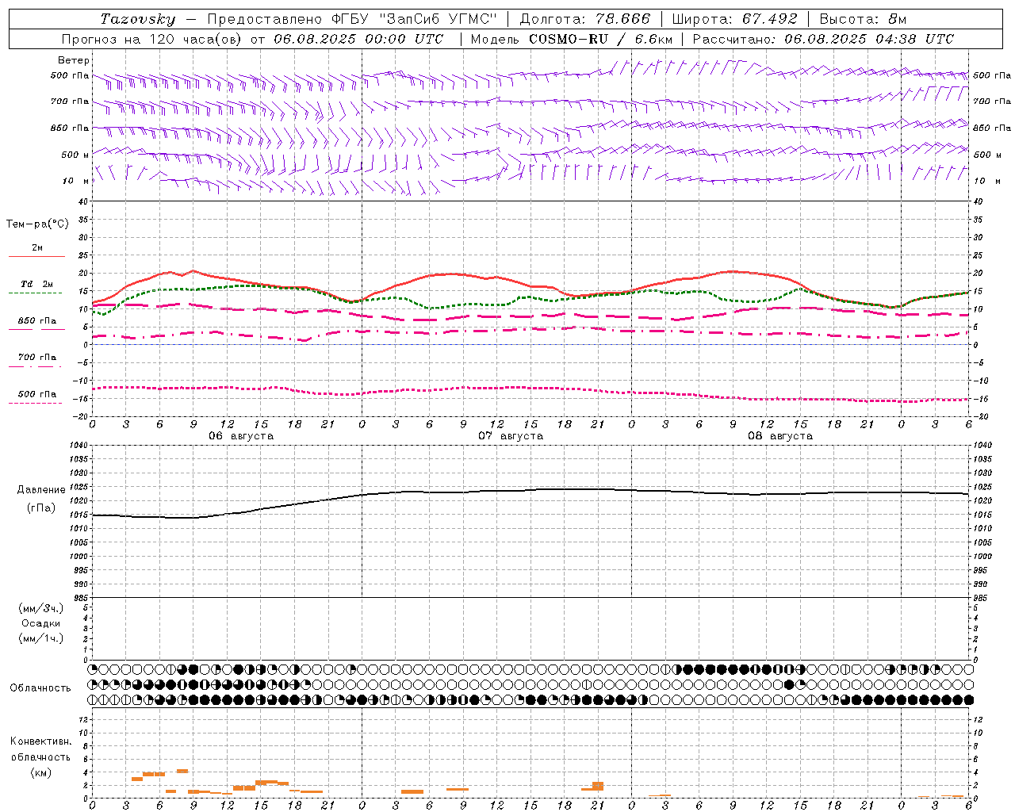Click the station name Tazovsky in header

(x=138, y=19)
